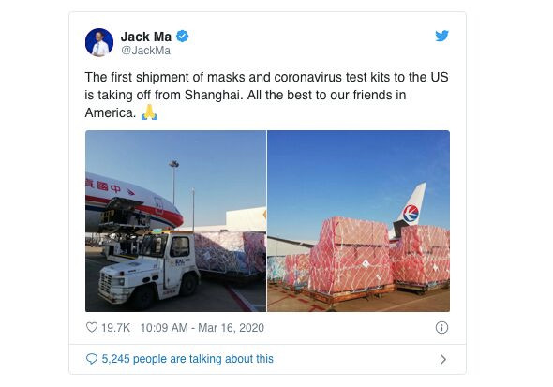Open the Jack Ma display name
The width and height of the screenshot is (553, 387).
[145, 37]
